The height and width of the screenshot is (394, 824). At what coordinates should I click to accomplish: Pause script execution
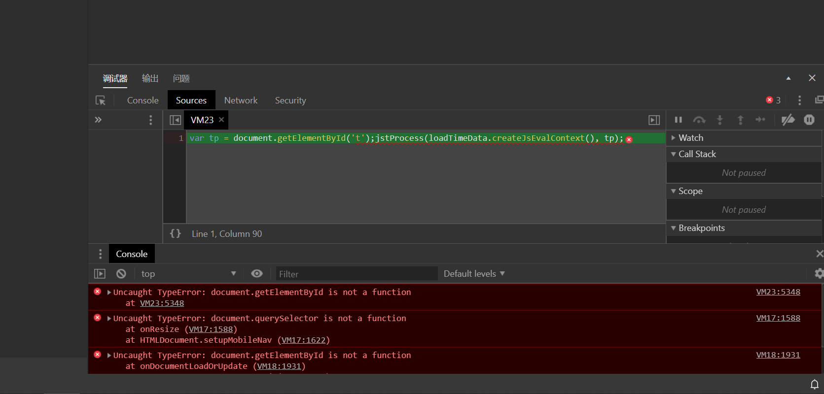(x=679, y=120)
